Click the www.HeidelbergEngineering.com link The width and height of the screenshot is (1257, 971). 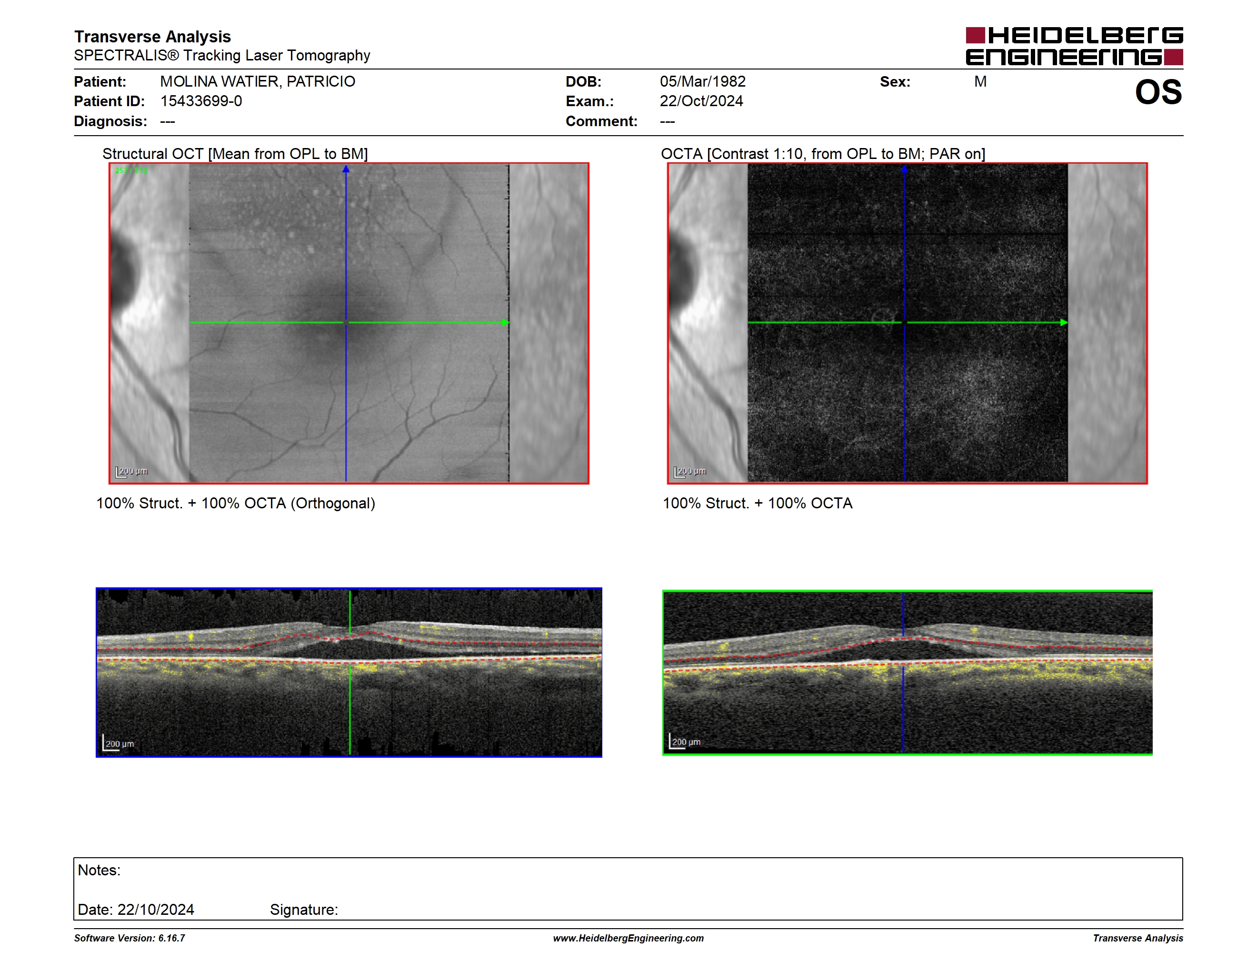coord(628,938)
